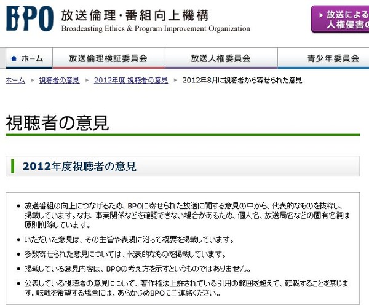Click the bullet starting 掲載している意見内容は

pos(137,269)
